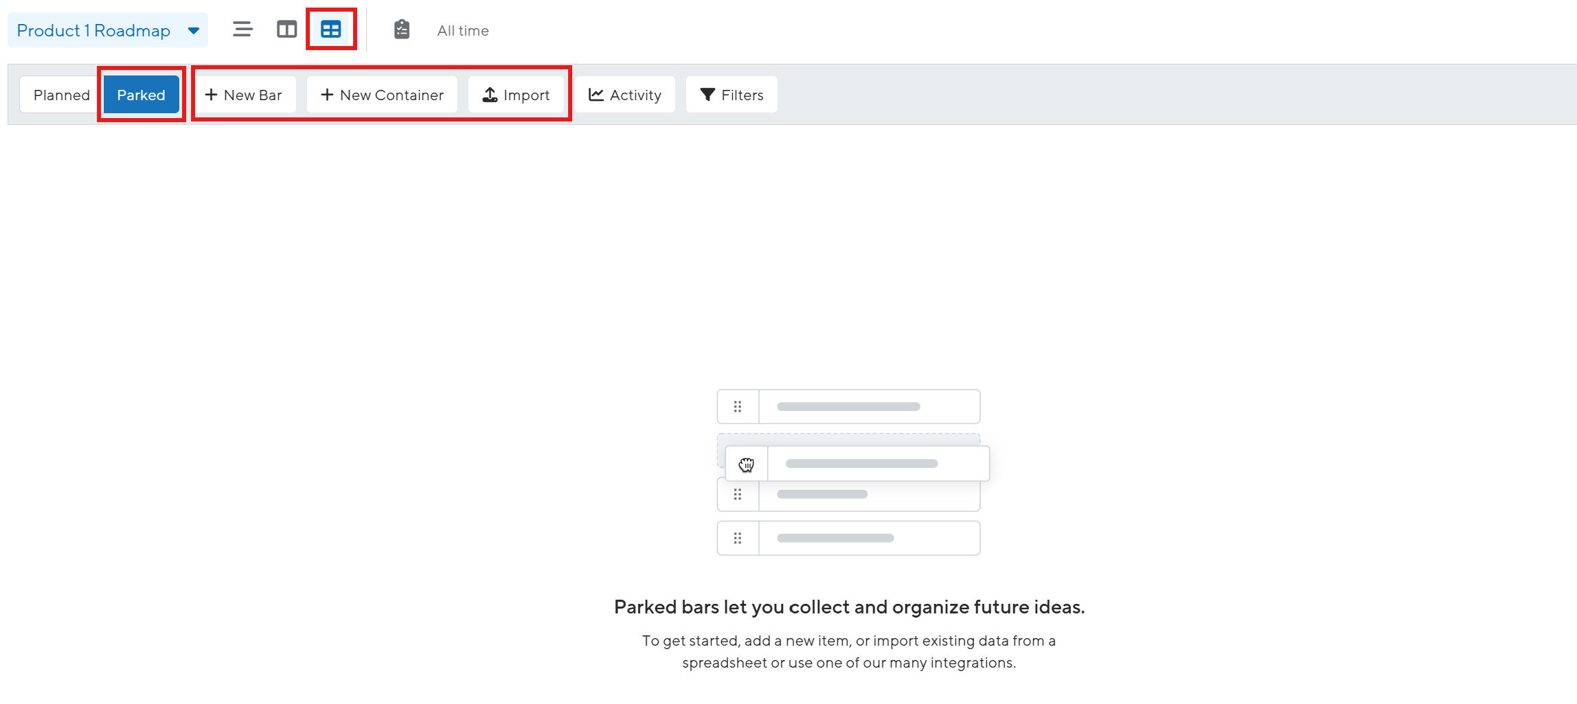
Task: Toggle to the Planned view
Action: coord(61,95)
